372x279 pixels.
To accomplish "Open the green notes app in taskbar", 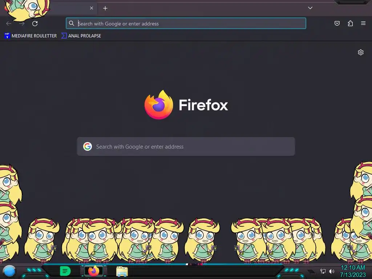I will pyautogui.click(x=65, y=271).
